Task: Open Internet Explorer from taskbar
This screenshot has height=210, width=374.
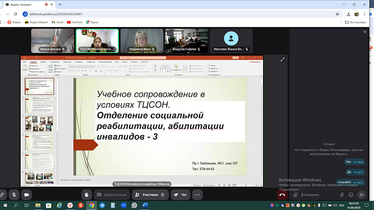Action: (59, 205)
